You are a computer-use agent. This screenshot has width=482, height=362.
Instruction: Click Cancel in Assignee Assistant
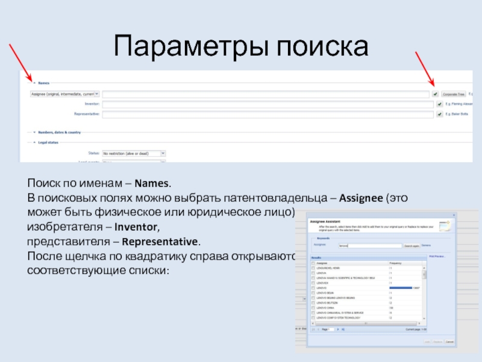pos(449,341)
